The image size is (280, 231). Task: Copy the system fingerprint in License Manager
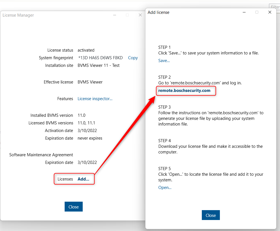click(x=133, y=58)
